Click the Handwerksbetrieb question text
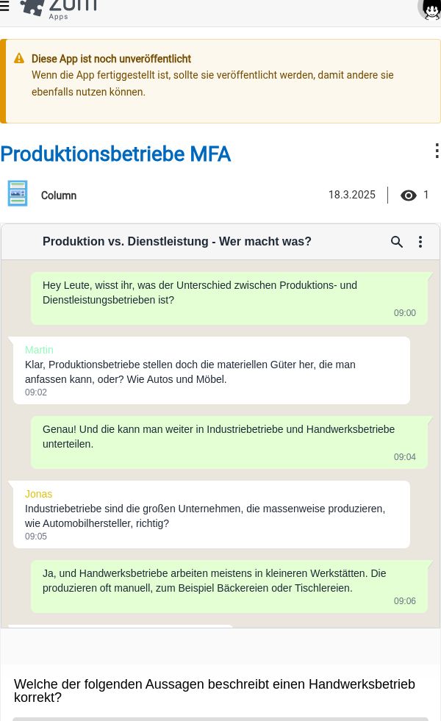The image size is (441, 721). pos(215,691)
